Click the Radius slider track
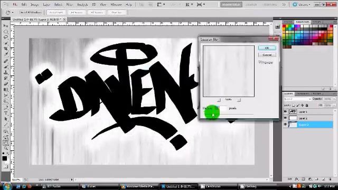Screen dimensions: 338x190 pos(229,114)
